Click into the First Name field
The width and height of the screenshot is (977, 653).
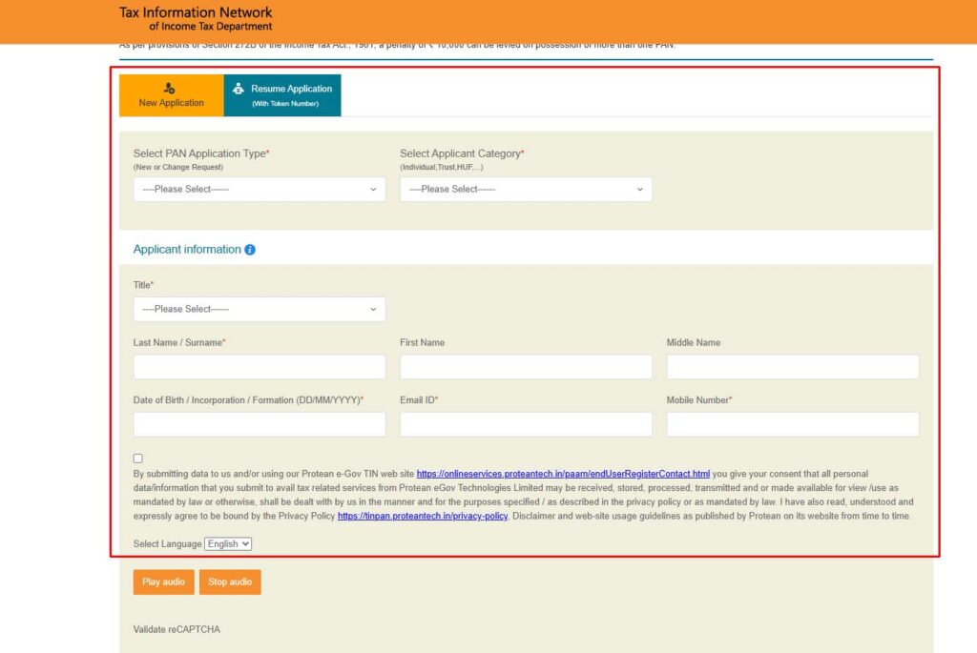(x=526, y=367)
